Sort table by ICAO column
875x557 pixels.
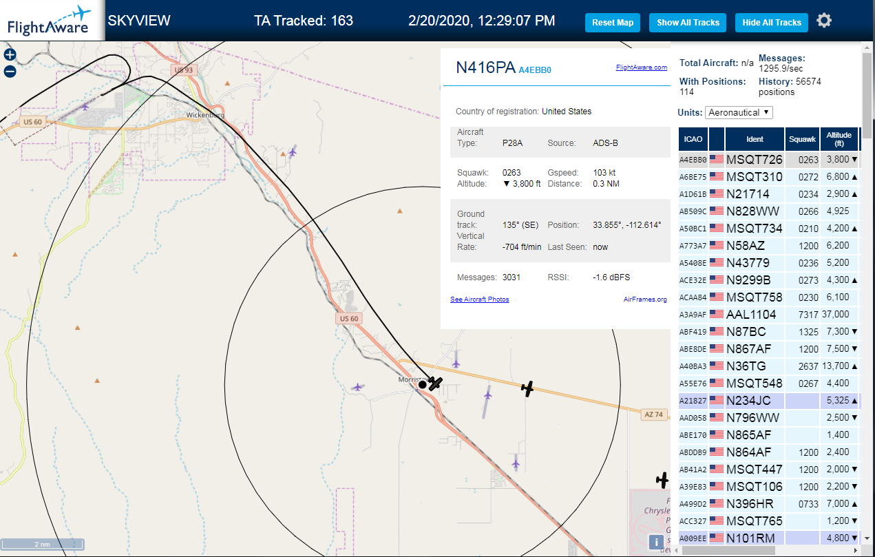click(693, 139)
